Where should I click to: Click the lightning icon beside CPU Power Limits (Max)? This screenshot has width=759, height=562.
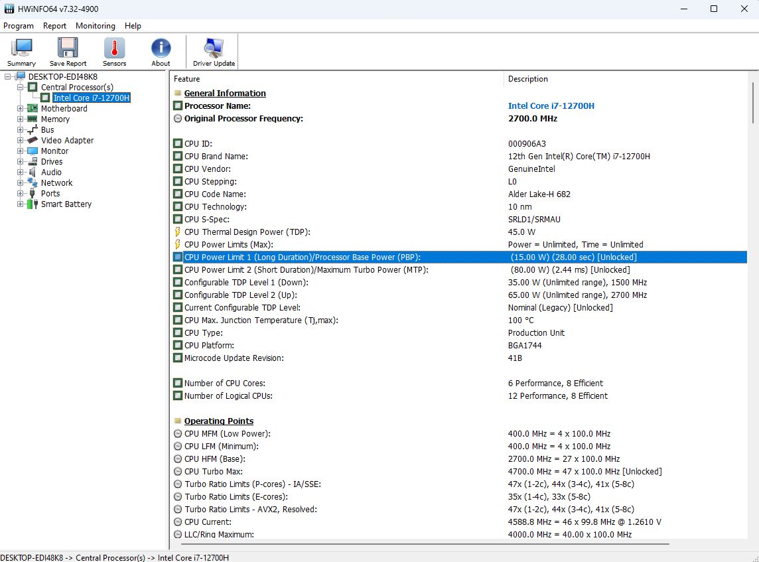pyautogui.click(x=178, y=244)
